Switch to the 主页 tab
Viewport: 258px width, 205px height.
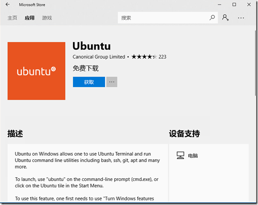[x=12, y=18]
